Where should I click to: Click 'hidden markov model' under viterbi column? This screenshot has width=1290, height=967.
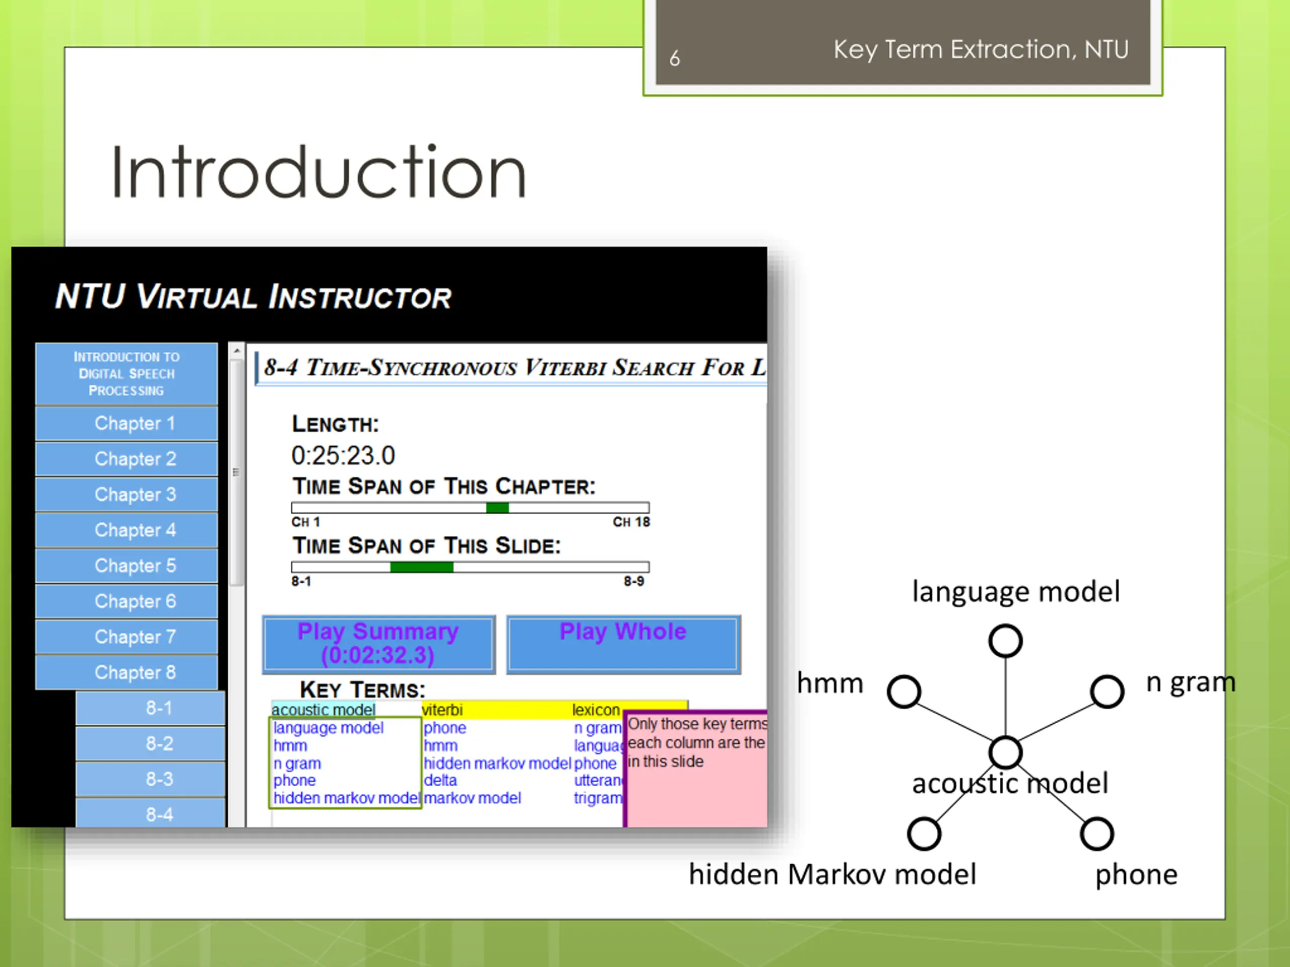(497, 763)
